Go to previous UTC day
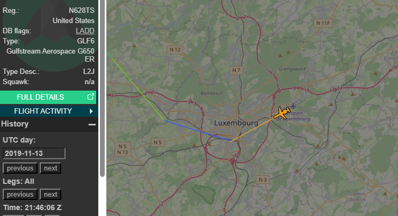Image resolution: width=398 pixels, height=216 pixels. [20, 168]
